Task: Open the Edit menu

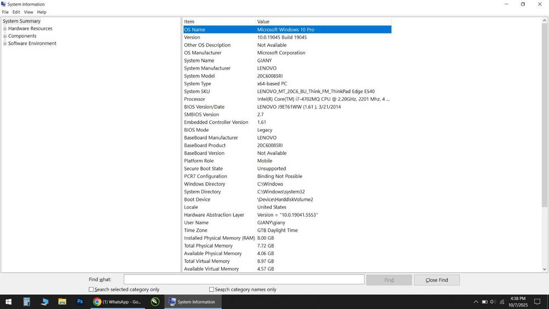Action: tap(16, 12)
